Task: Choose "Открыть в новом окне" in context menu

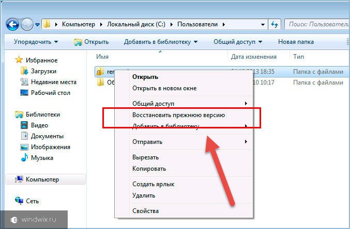Action: pos(164,88)
